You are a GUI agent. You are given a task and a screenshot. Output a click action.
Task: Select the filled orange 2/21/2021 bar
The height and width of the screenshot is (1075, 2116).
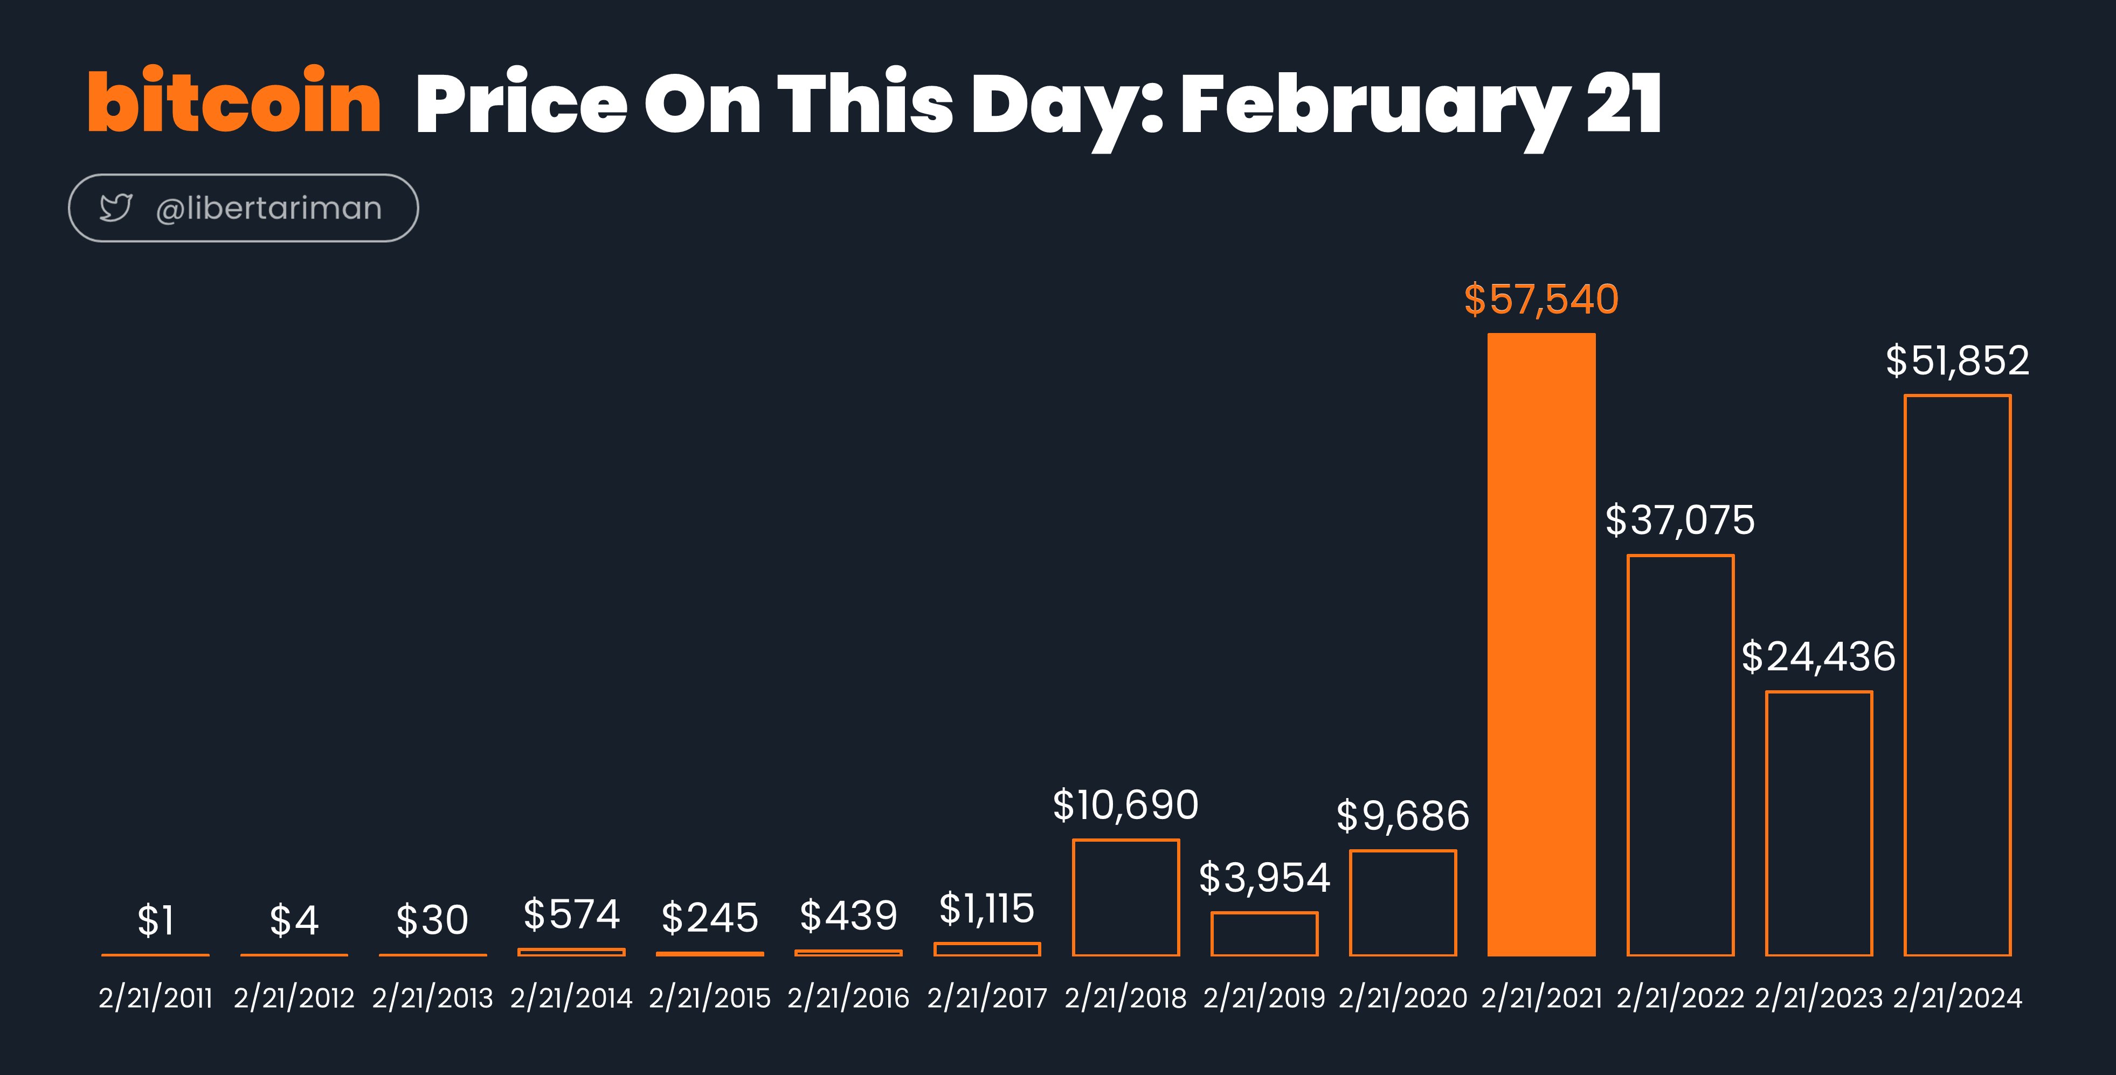click(1542, 644)
